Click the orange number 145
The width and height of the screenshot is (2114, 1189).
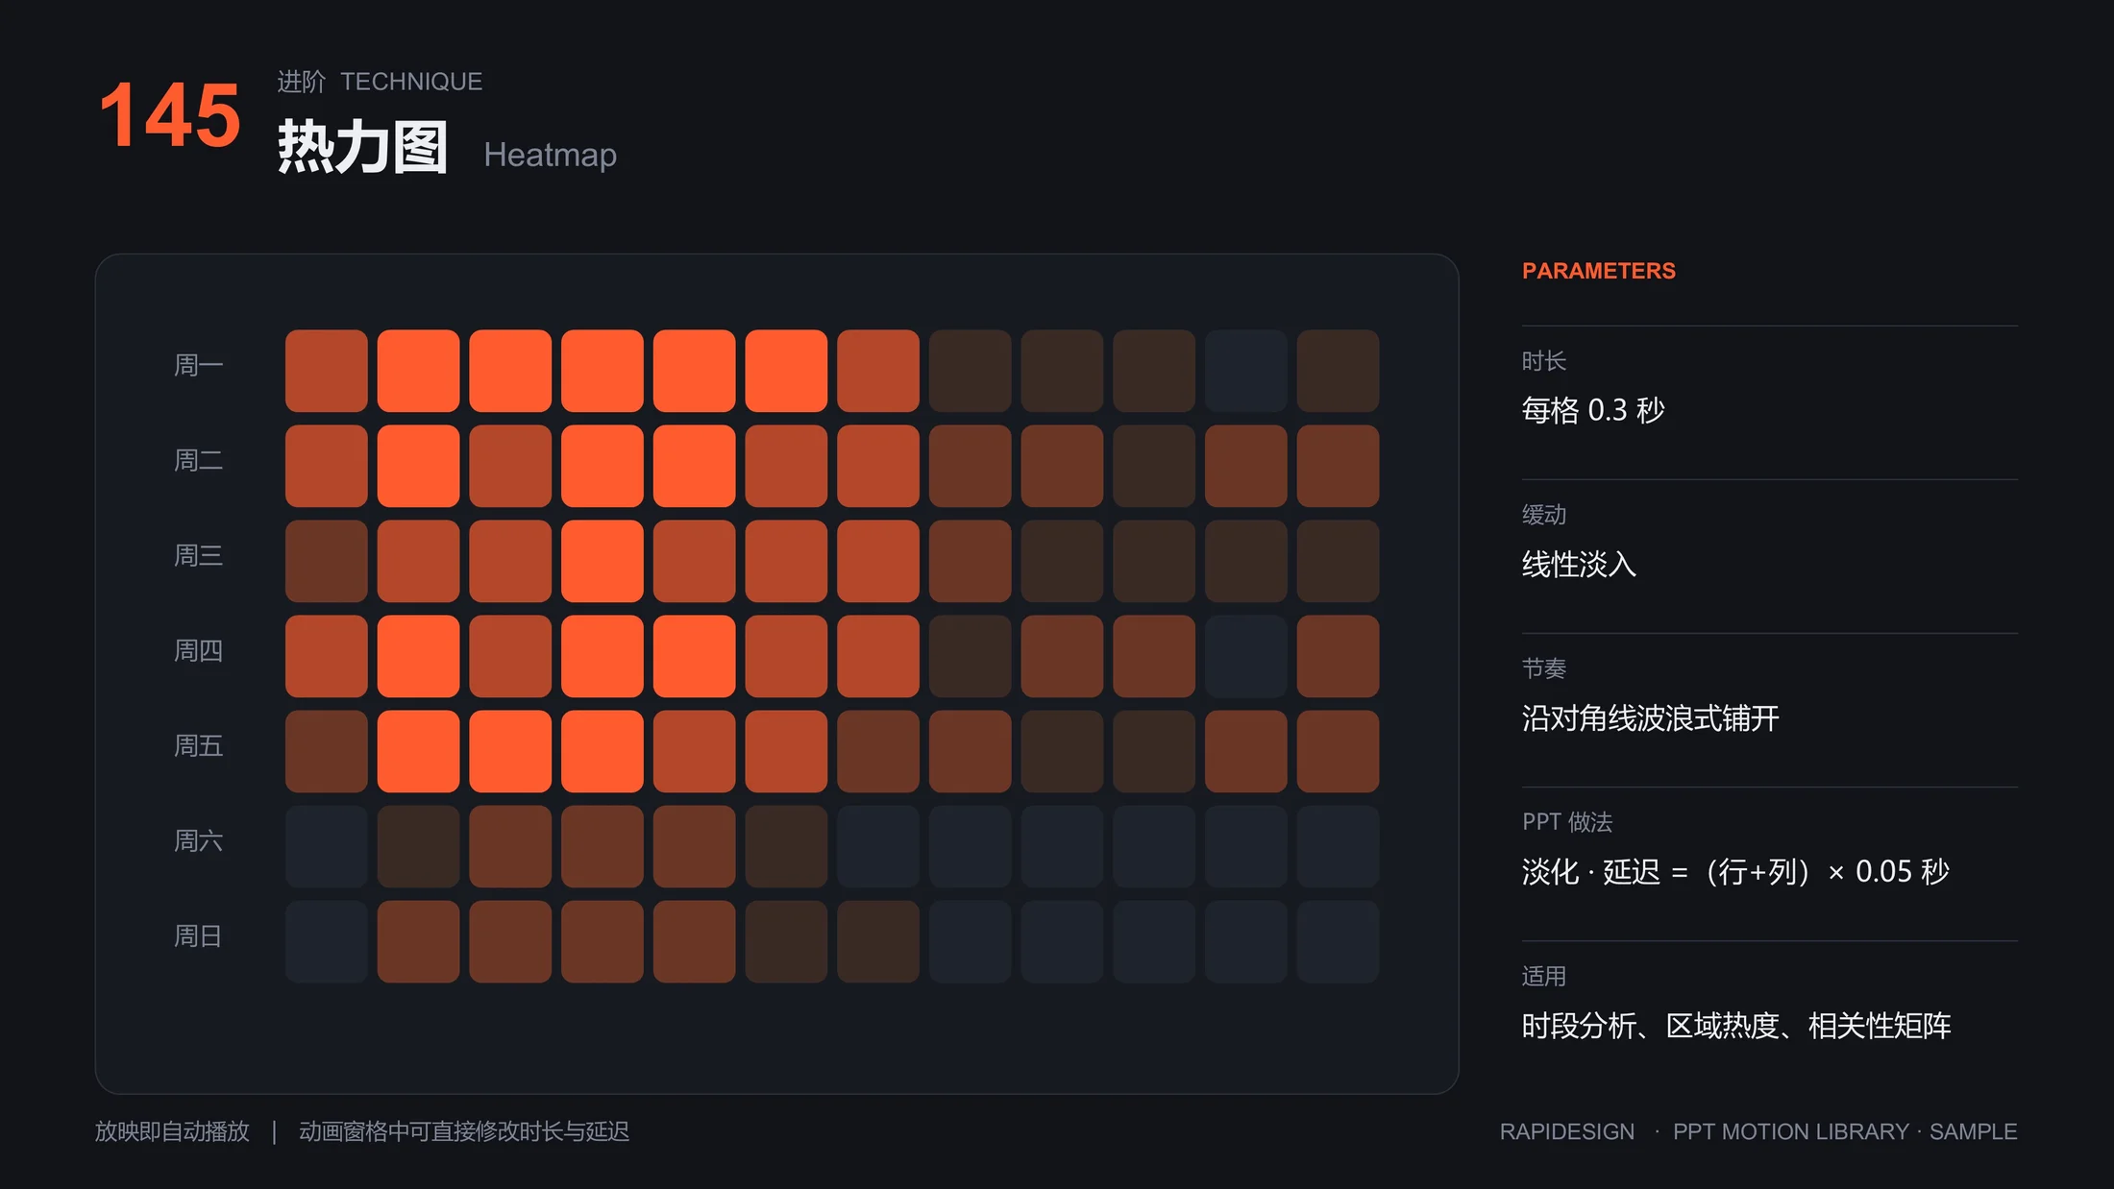tap(170, 115)
